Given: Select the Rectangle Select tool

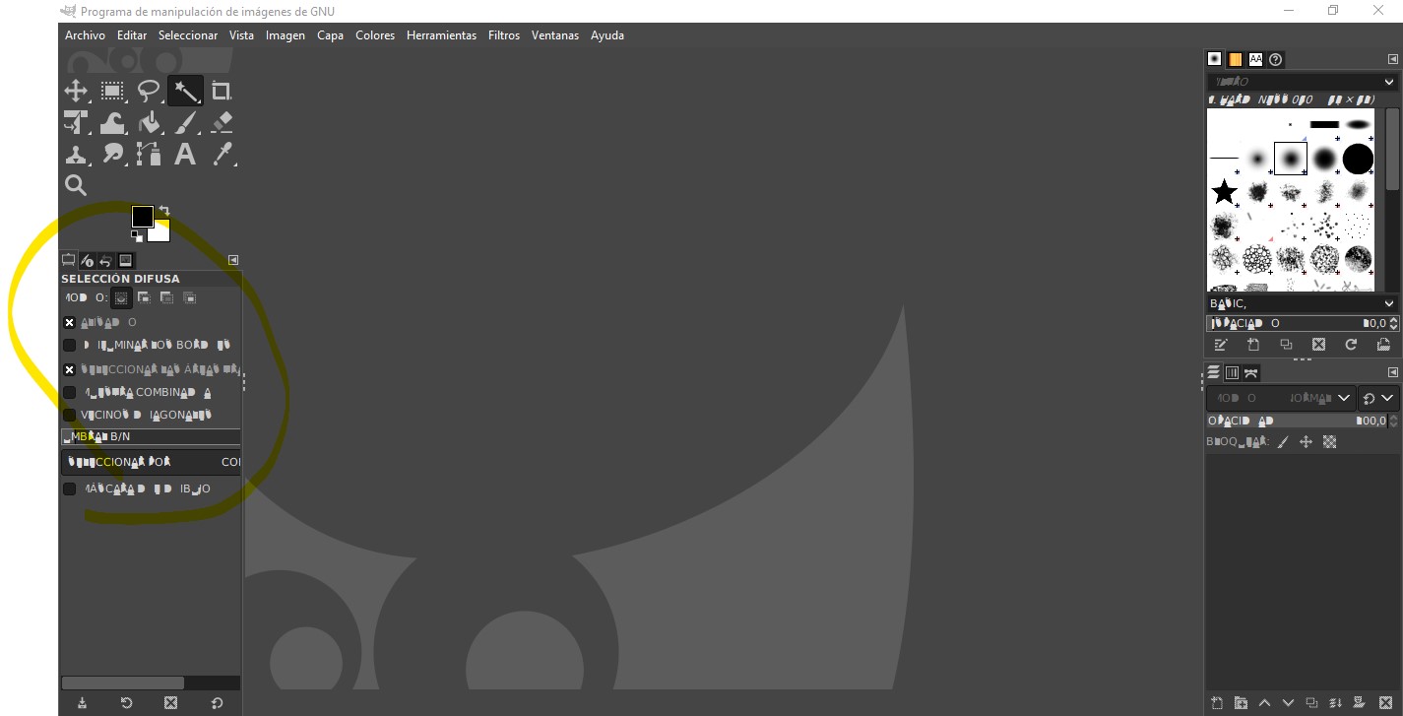Looking at the screenshot, I should click(x=112, y=92).
